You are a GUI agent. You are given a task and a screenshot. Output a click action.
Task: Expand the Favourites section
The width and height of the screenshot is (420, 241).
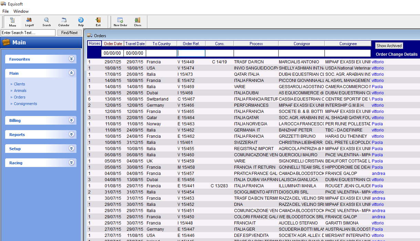pyautogui.click(x=71, y=59)
